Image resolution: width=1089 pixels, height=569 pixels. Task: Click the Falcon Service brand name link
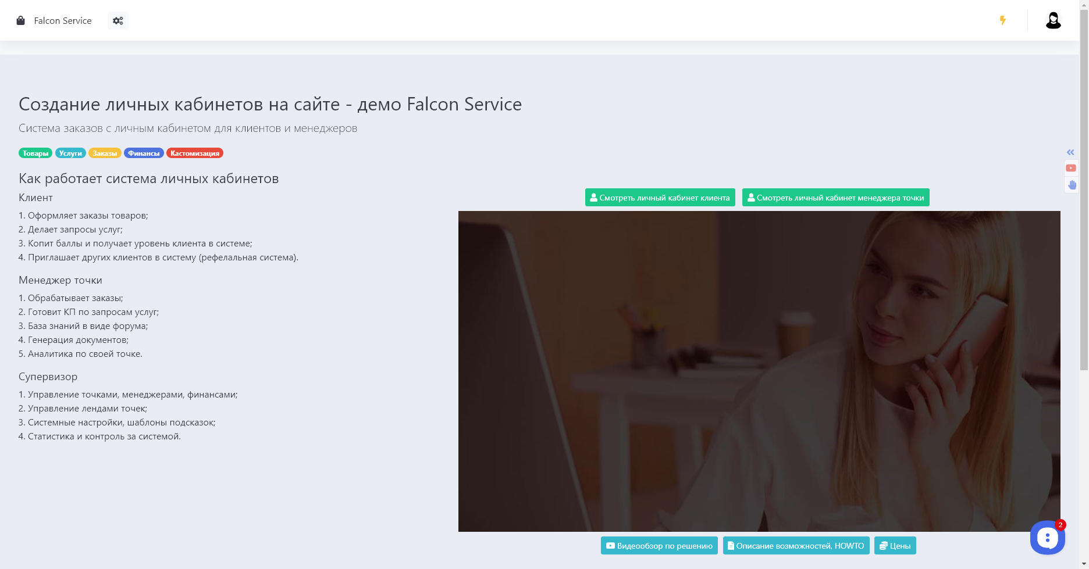(63, 21)
